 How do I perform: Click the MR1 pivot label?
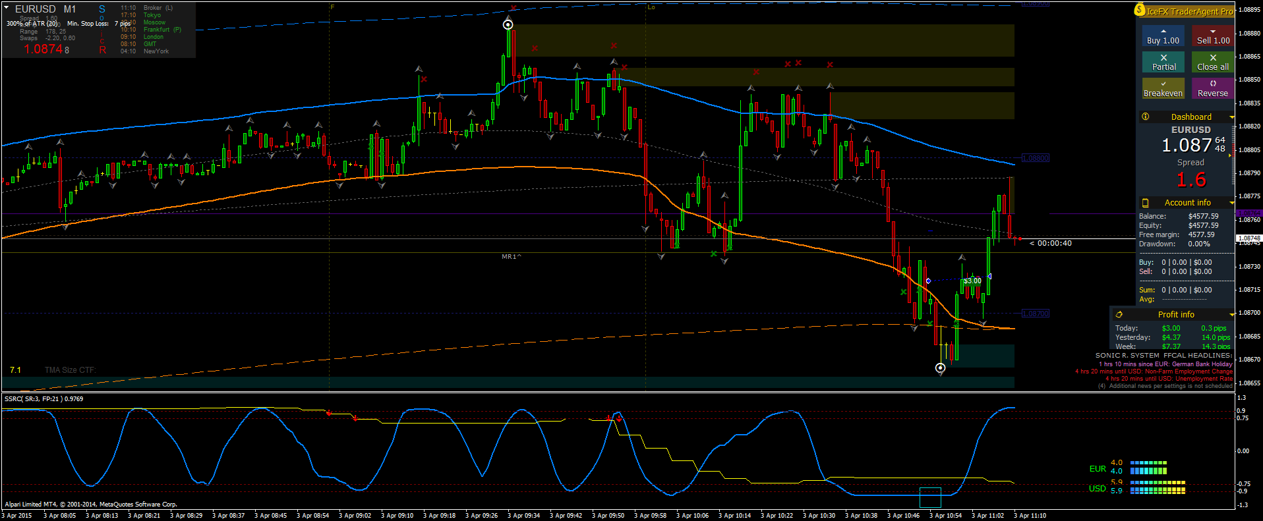tap(511, 257)
